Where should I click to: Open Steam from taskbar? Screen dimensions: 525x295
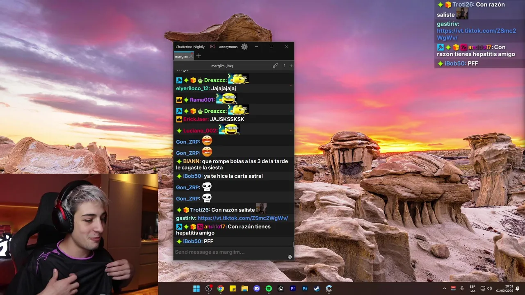point(317,288)
